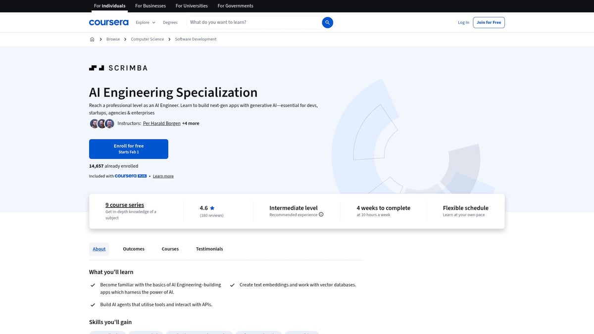The width and height of the screenshot is (594, 334).
Task: Open instructor Per Harald Borgen's profile
Action: (161, 123)
